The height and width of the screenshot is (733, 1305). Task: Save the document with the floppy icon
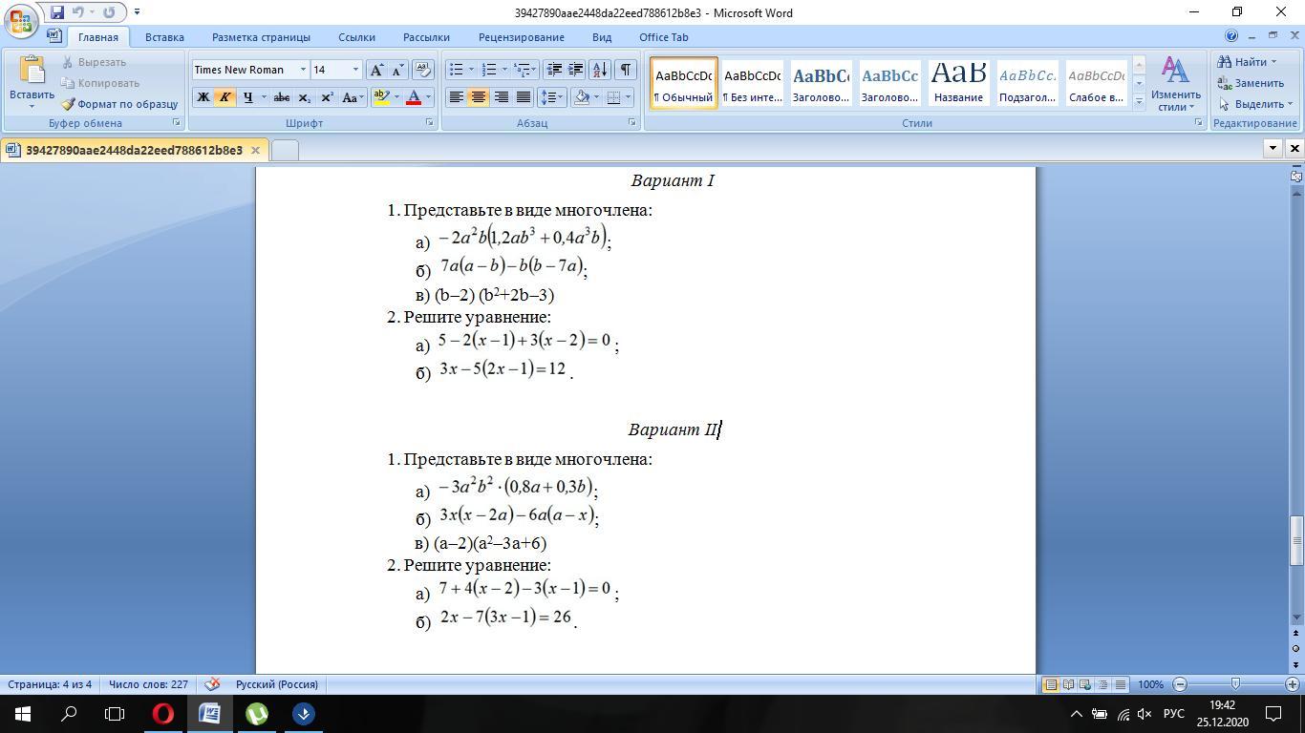pyautogui.click(x=57, y=12)
